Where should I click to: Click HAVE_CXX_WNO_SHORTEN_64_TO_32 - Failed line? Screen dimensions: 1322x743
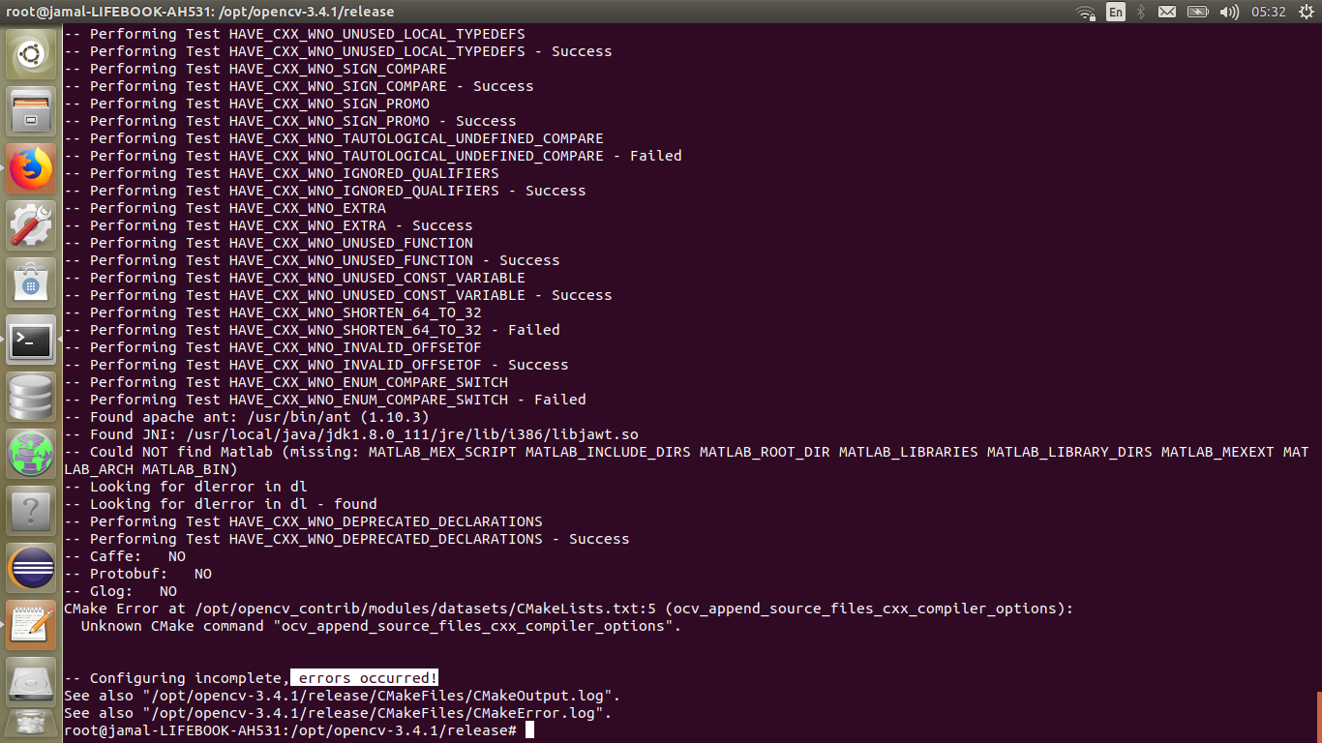[312, 330]
